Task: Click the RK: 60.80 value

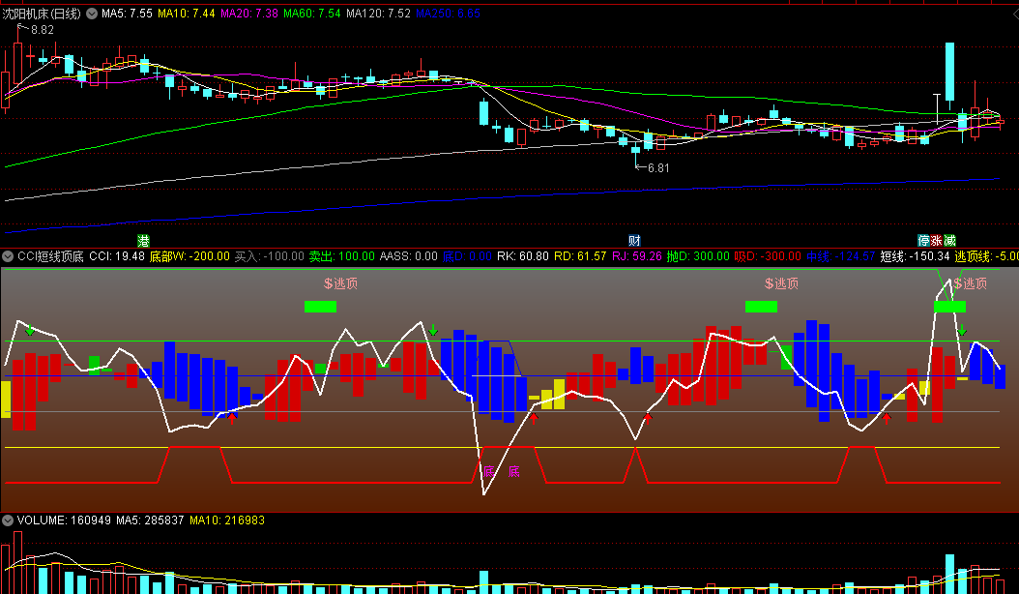Action: click(523, 256)
